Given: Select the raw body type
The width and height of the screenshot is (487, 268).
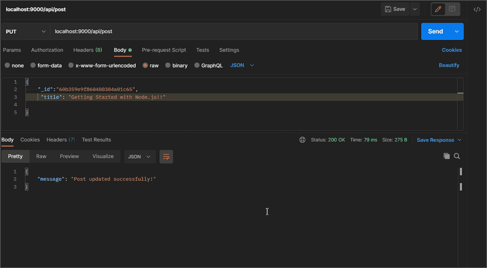Looking at the screenshot, I should [x=145, y=65].
